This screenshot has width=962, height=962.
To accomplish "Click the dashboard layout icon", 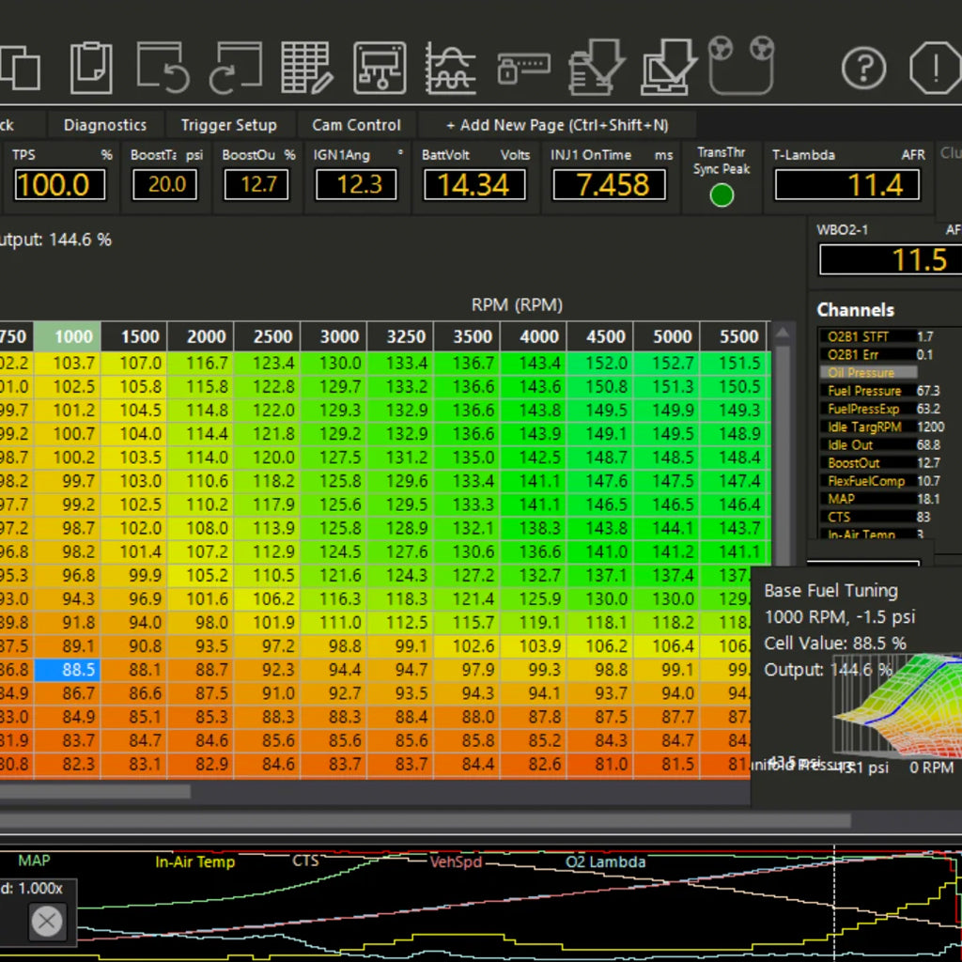I will (381, 68).
